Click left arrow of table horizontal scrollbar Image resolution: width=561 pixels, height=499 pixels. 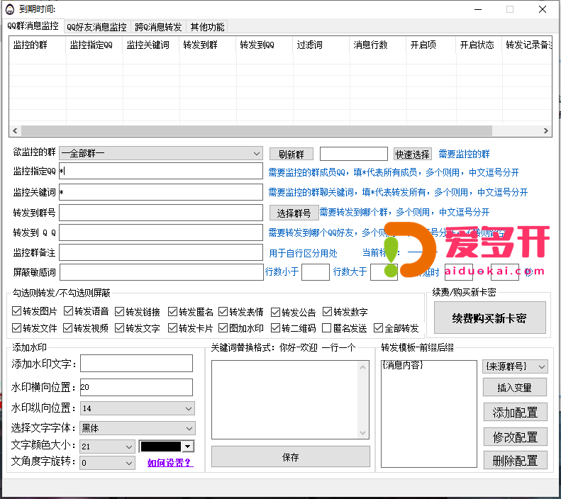(15, 131)
